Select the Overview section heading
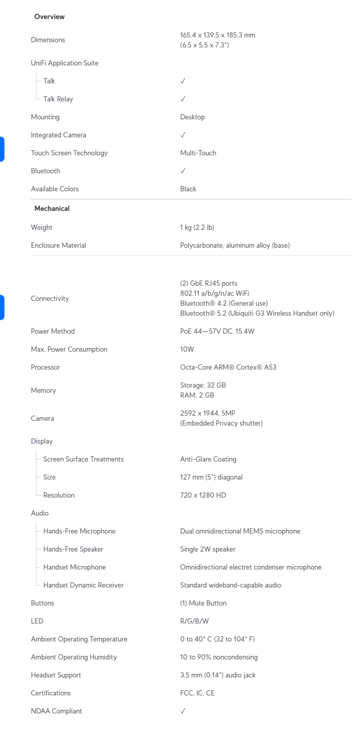Screen dimensions: 356x729 coord(50,17)
